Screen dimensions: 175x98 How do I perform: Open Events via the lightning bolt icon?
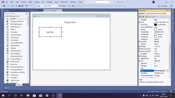(150, 17)
